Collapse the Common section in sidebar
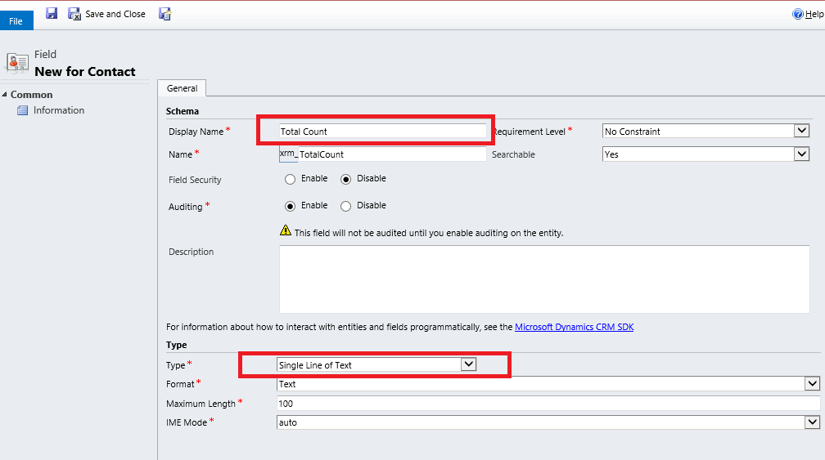Viewport: 825px width, 460px height. pos(5,95)
